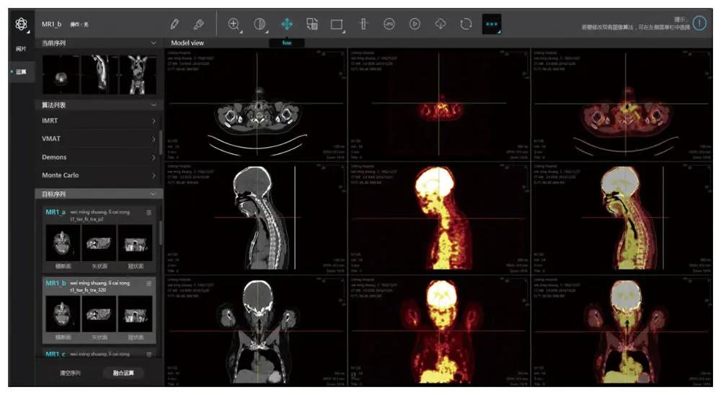Select the pan move arrows tool
The image size is (721, 395).
coord(287,24)
